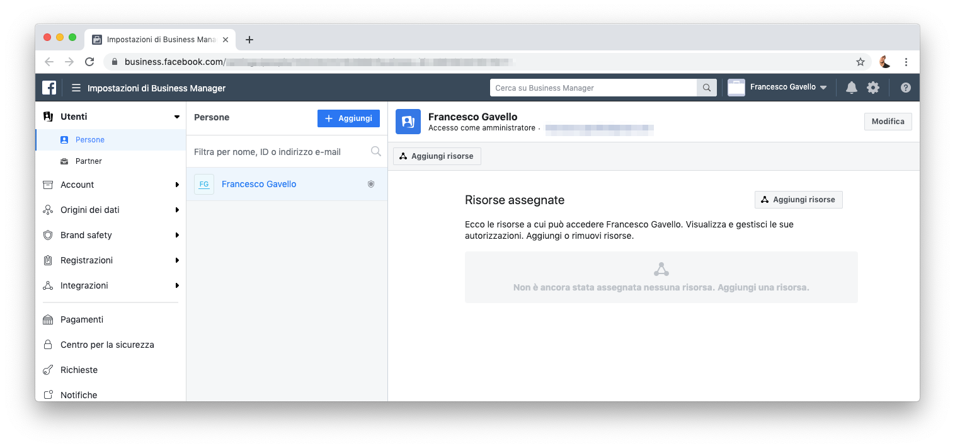955x448 pixels.
Task: Click the Modifica button
Action: [888, 122]
